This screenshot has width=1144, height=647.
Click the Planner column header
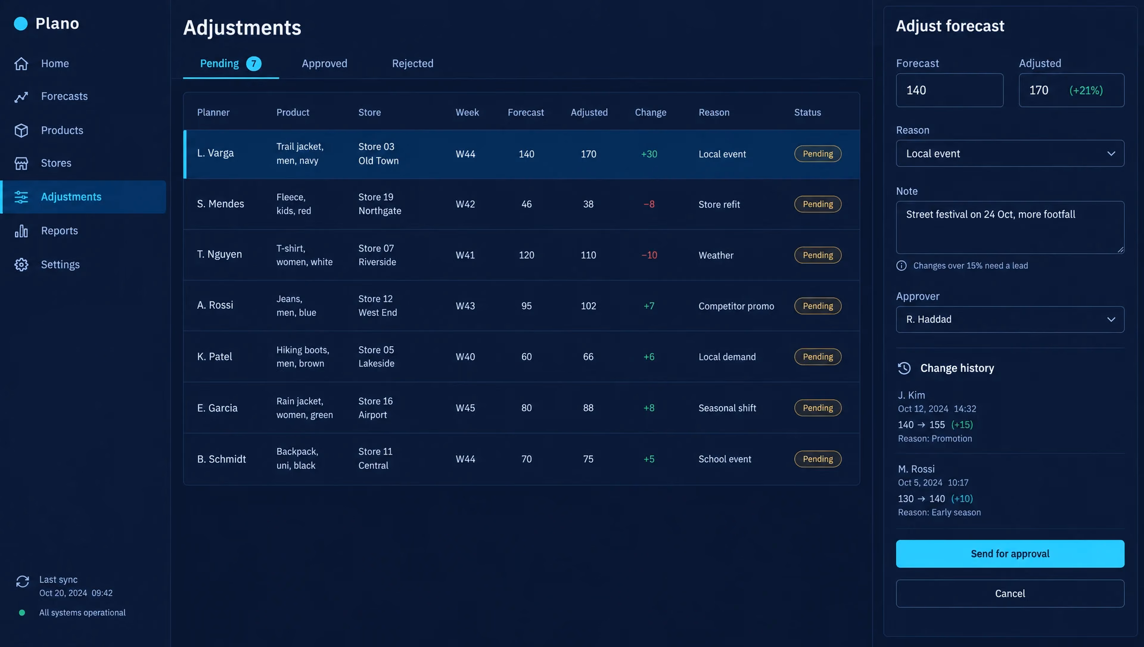[213, 113]
